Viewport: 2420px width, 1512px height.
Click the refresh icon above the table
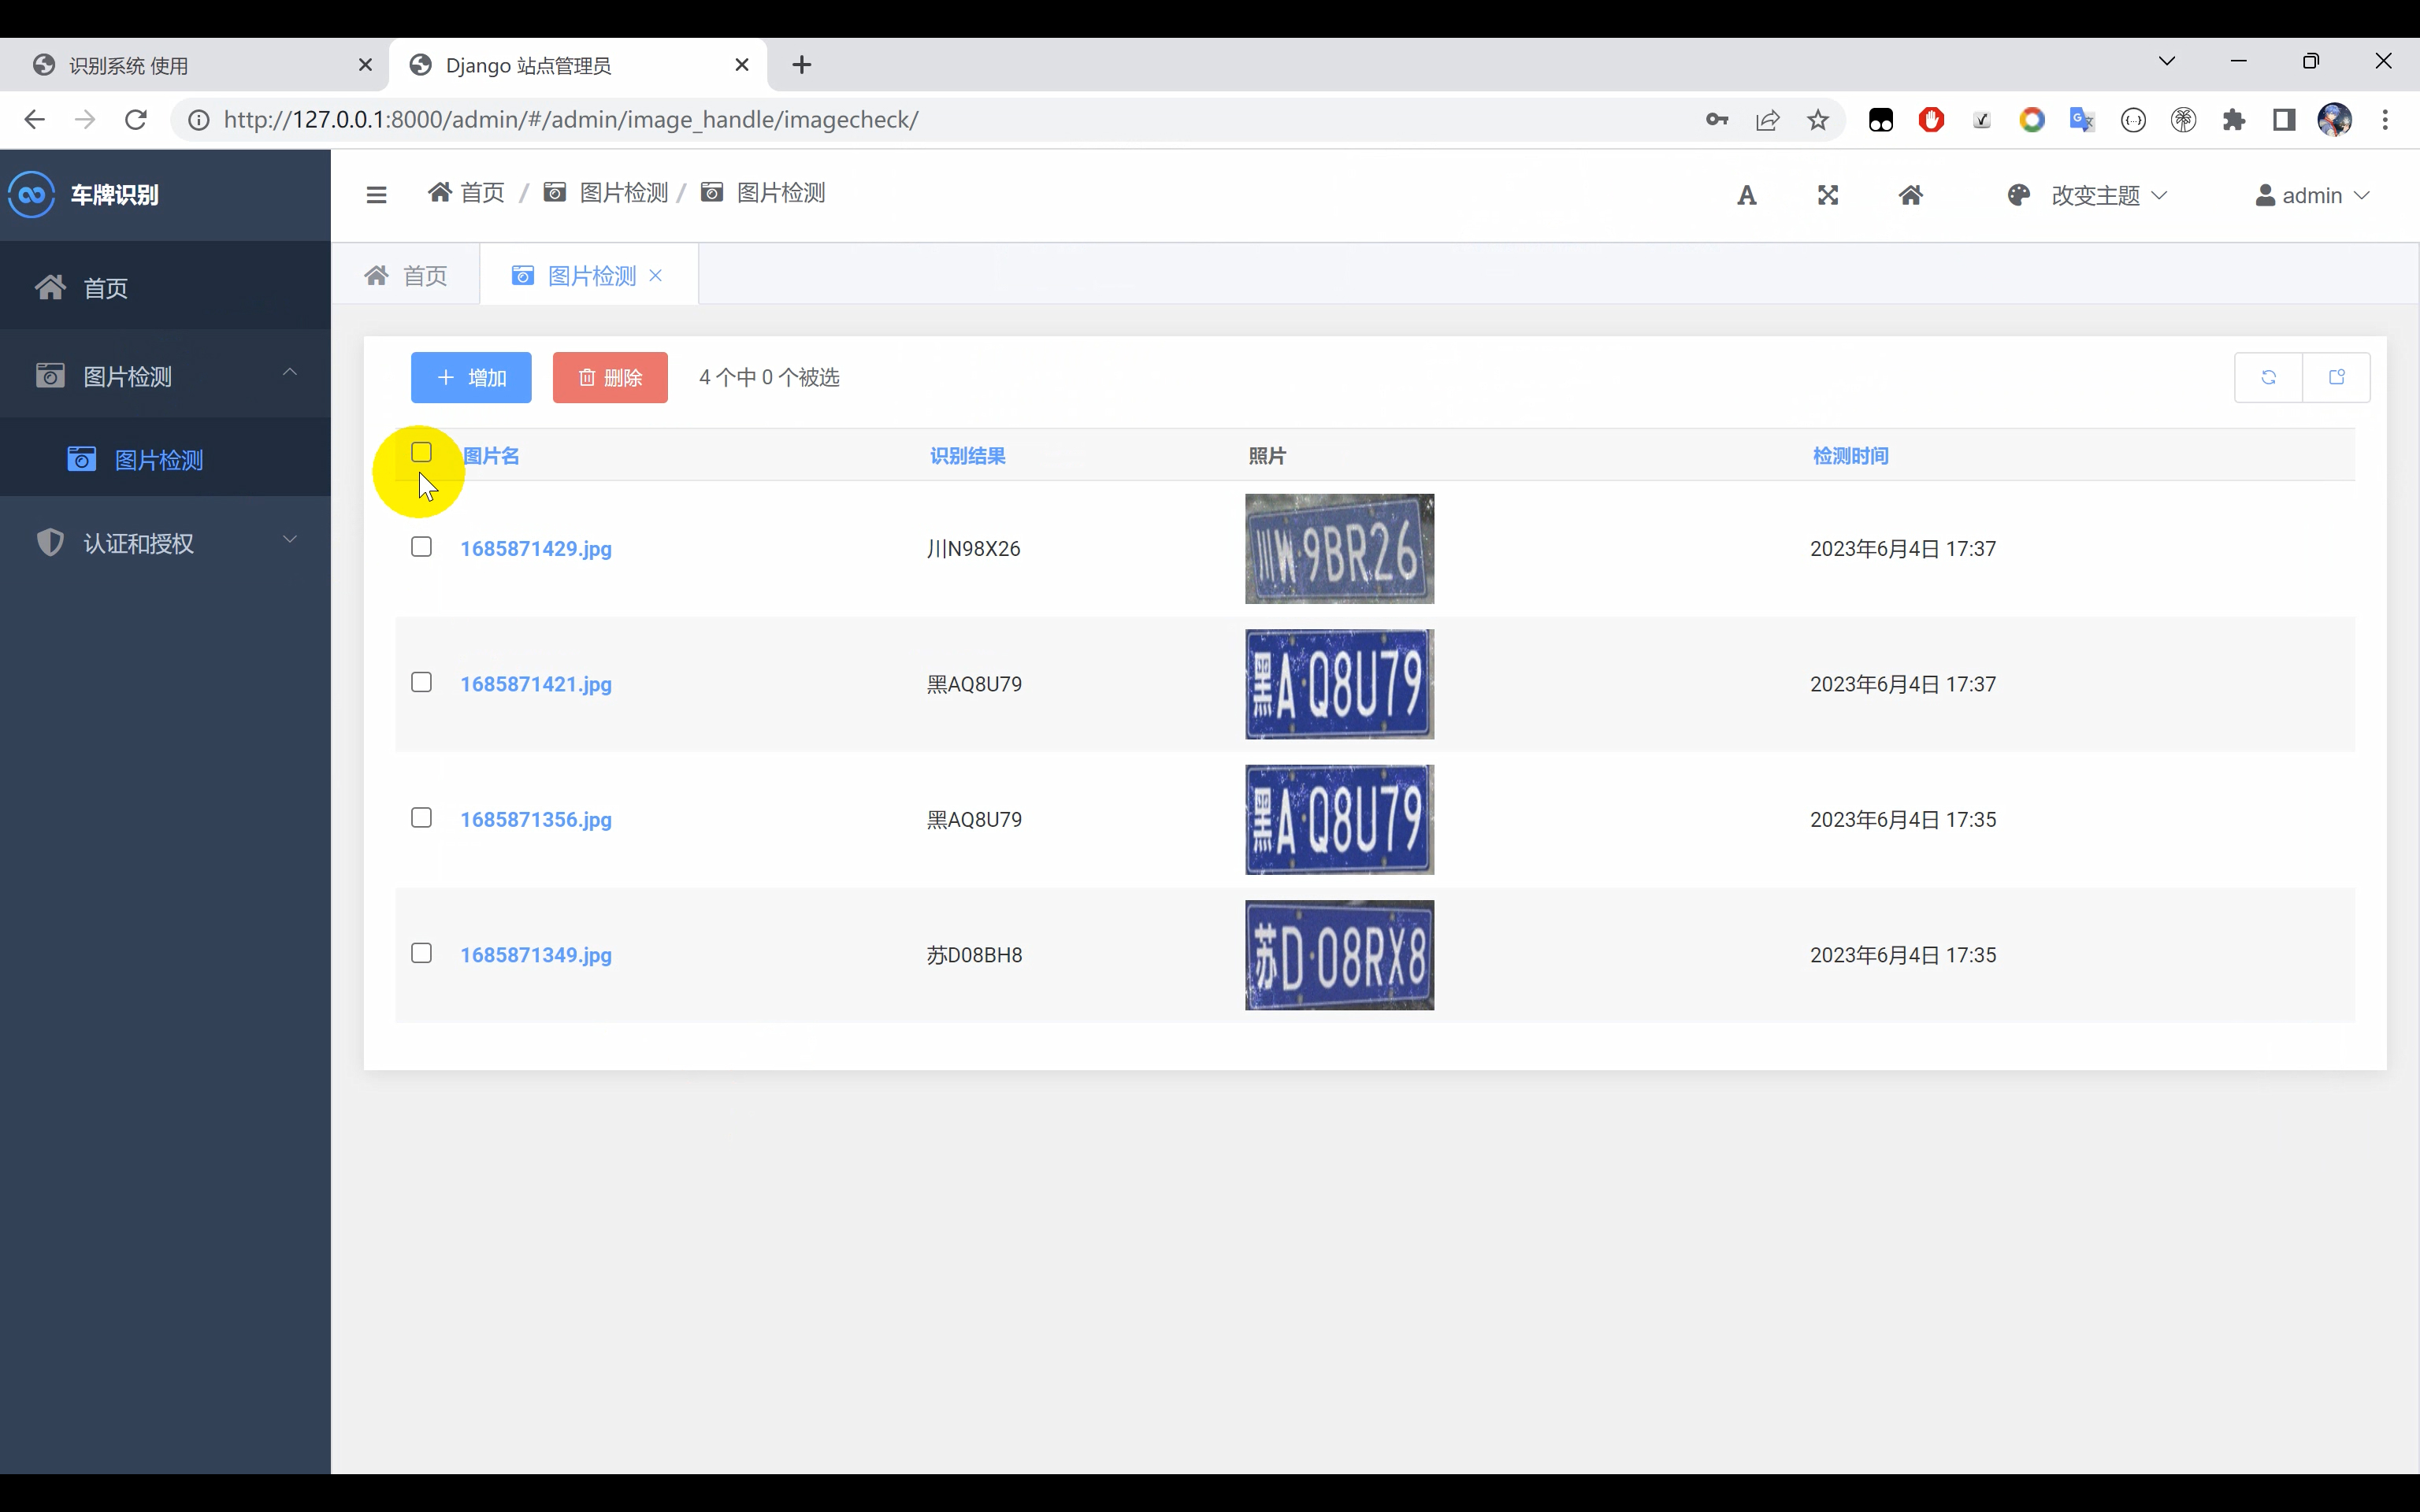pyautogui.click(x=2268, y=377)
